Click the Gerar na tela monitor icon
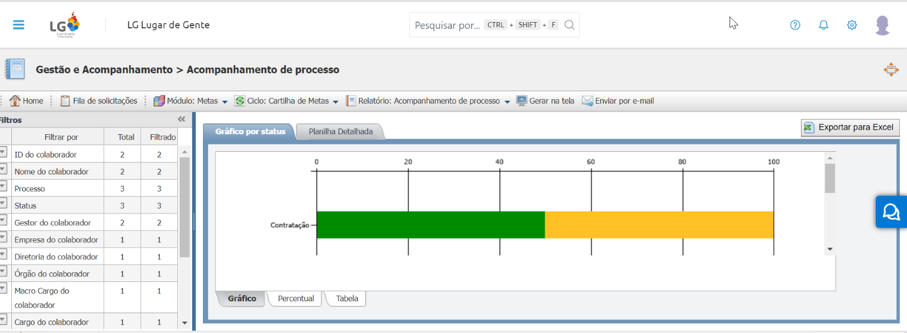907x333 pixels. [522, 101]
